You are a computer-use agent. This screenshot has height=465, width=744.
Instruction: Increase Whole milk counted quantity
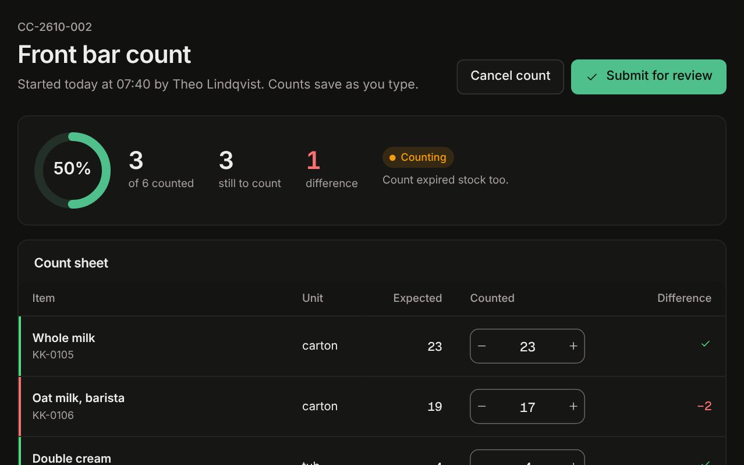[x=573, y=346]
